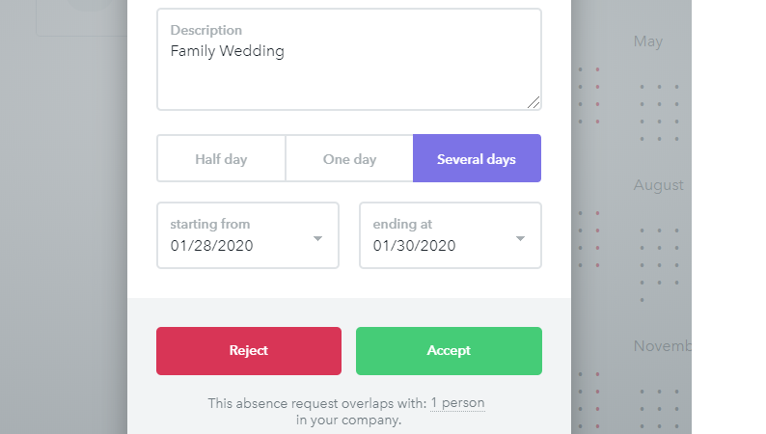Viewport: 766px width, 434px height.
Task: Open the ending at date field
Action: tap(451, 235)
